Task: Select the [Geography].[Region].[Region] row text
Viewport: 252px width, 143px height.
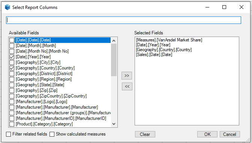Action: click(x=44, y=79)
